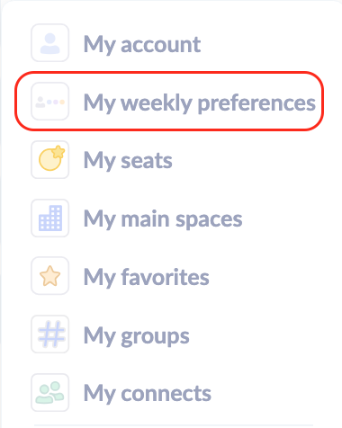This screenshot has height=428, width=342.
Task: Click the word "favorites" in the menu
Action: [x=165, y=277]
